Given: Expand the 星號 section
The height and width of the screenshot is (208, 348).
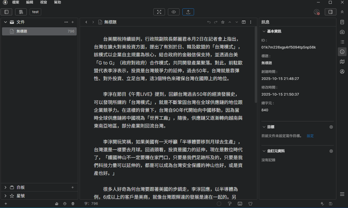Looking at the screenshot, I should click(6, 196).
